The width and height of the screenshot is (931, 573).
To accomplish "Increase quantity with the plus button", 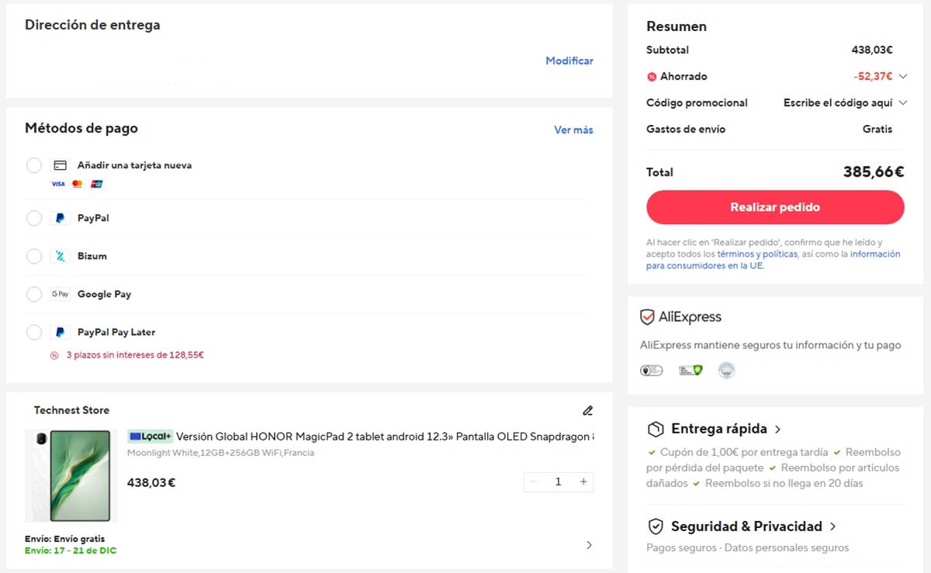I will pyautogui.click(x=583, y=482).
